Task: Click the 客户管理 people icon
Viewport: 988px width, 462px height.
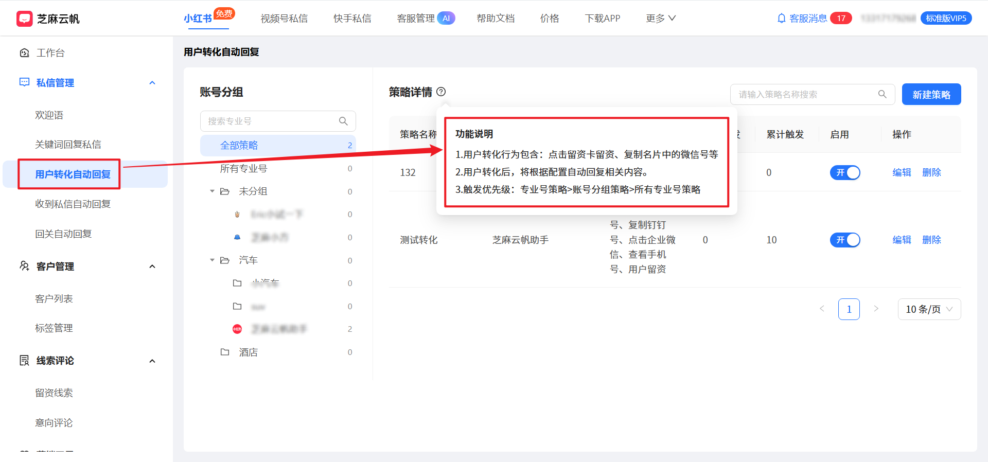Action: 24,266
